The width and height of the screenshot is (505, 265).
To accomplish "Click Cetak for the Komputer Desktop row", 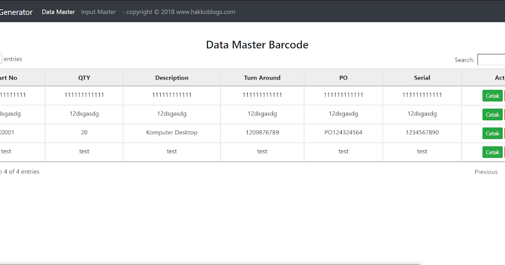I will (492, 133).
